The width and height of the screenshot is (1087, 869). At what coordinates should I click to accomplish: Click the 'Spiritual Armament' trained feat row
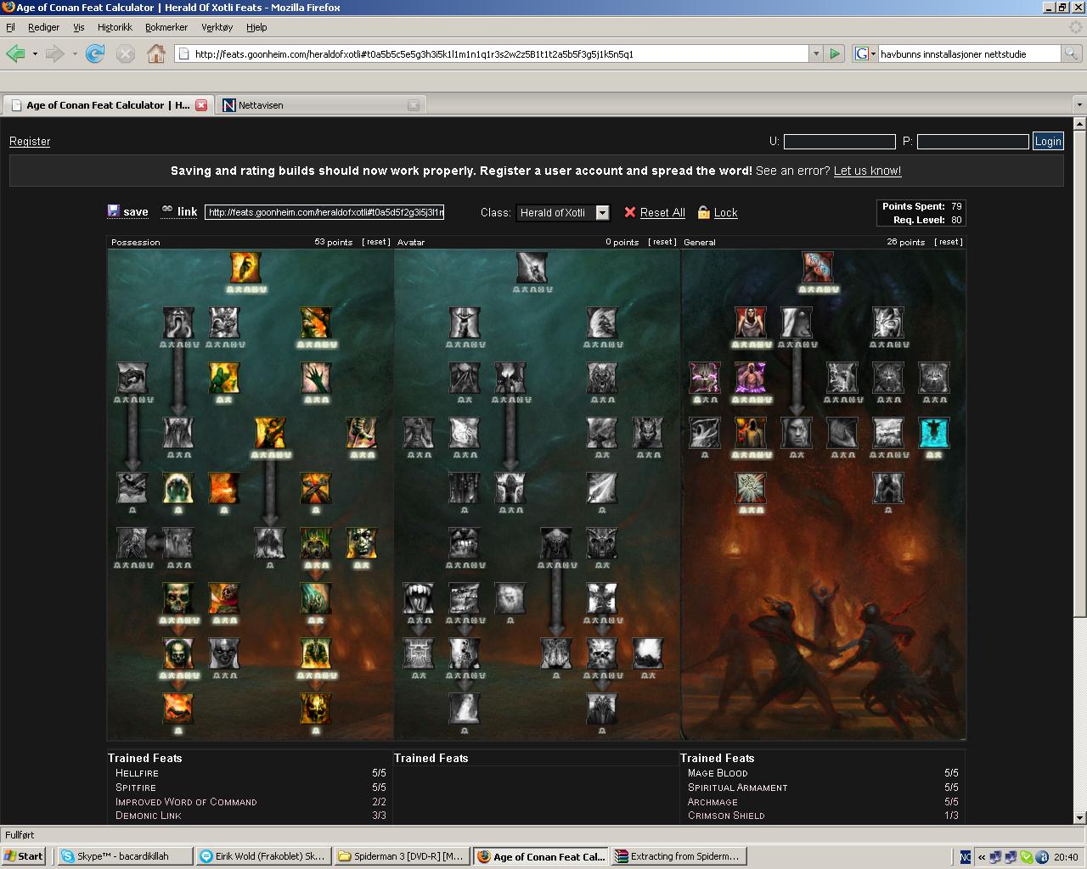[x=822, y=788]
